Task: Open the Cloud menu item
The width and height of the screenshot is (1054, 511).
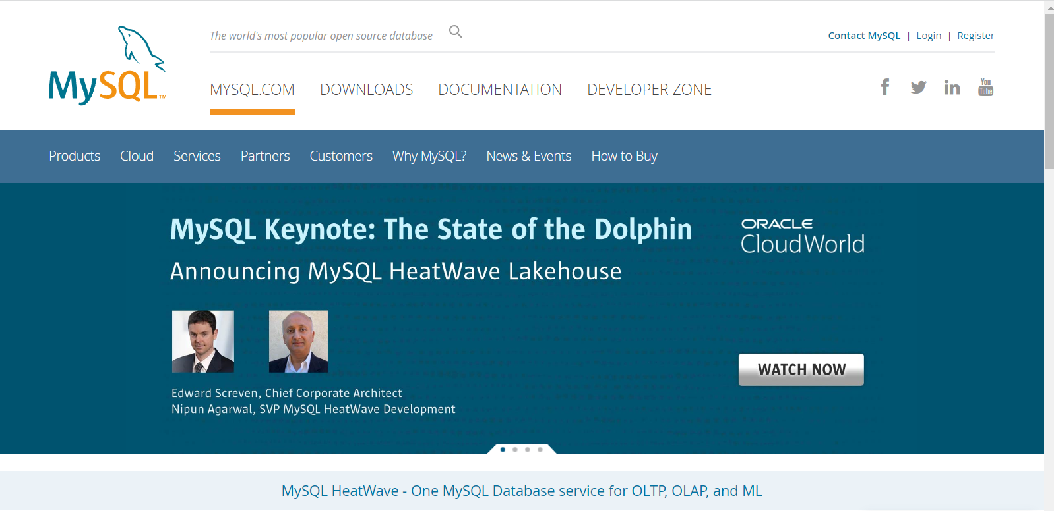Action: tap(137, 156)
